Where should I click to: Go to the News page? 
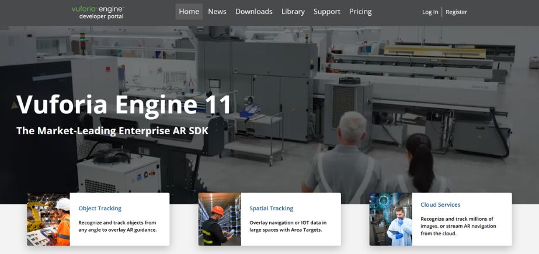tap(217, 12)
